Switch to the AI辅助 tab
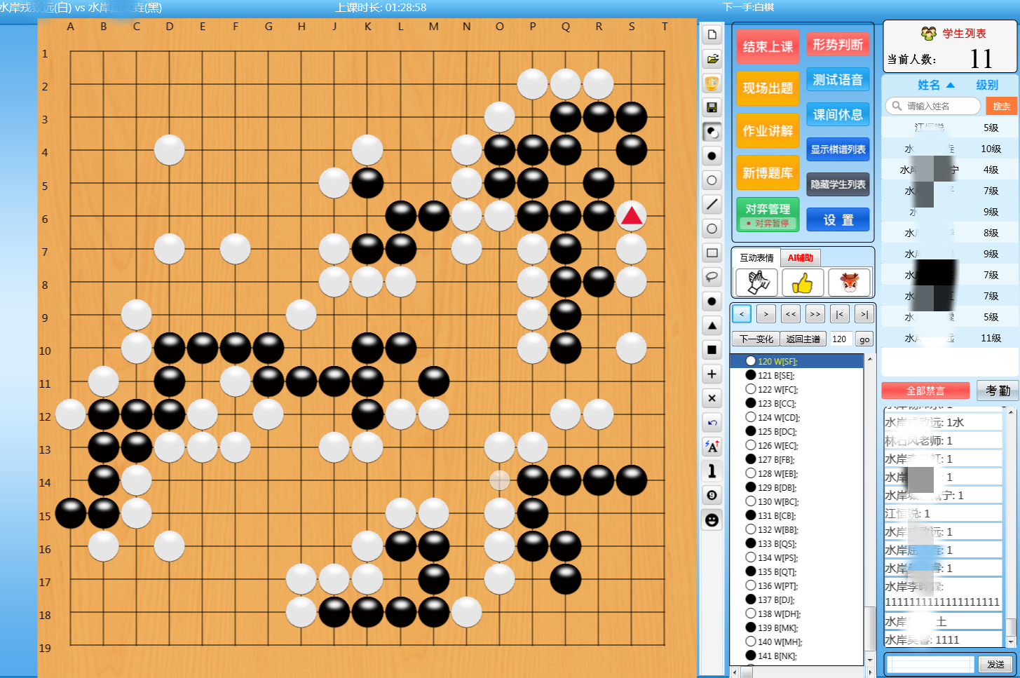Screen dimensions: 1020x678 pos(800,258)
